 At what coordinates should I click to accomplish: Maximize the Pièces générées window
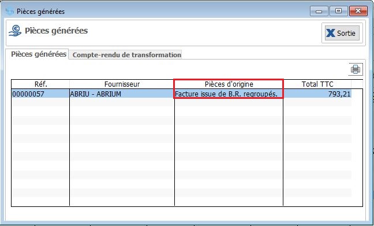(338, 11)
